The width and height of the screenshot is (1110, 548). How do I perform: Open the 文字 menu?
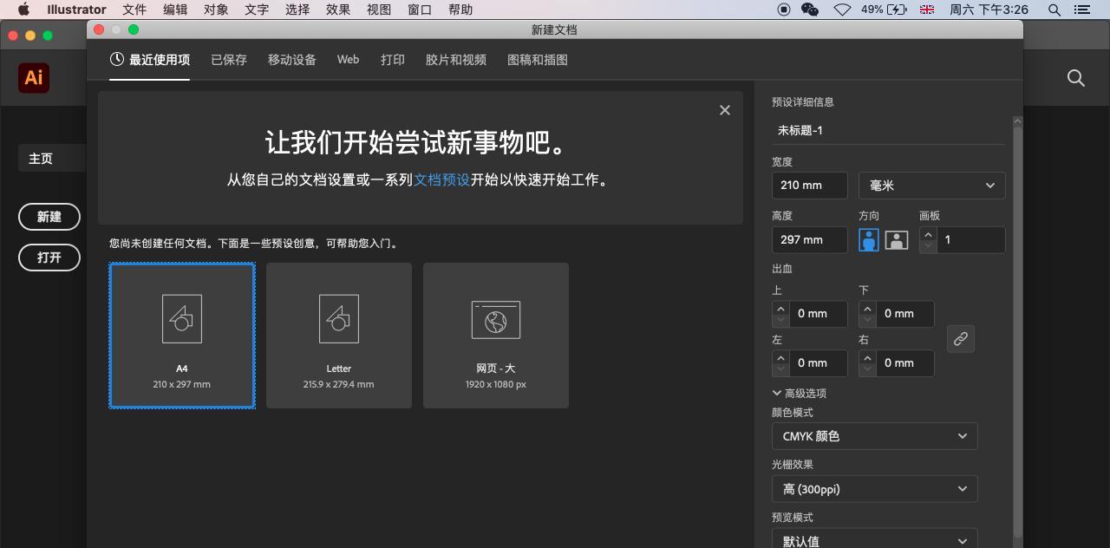257,10
